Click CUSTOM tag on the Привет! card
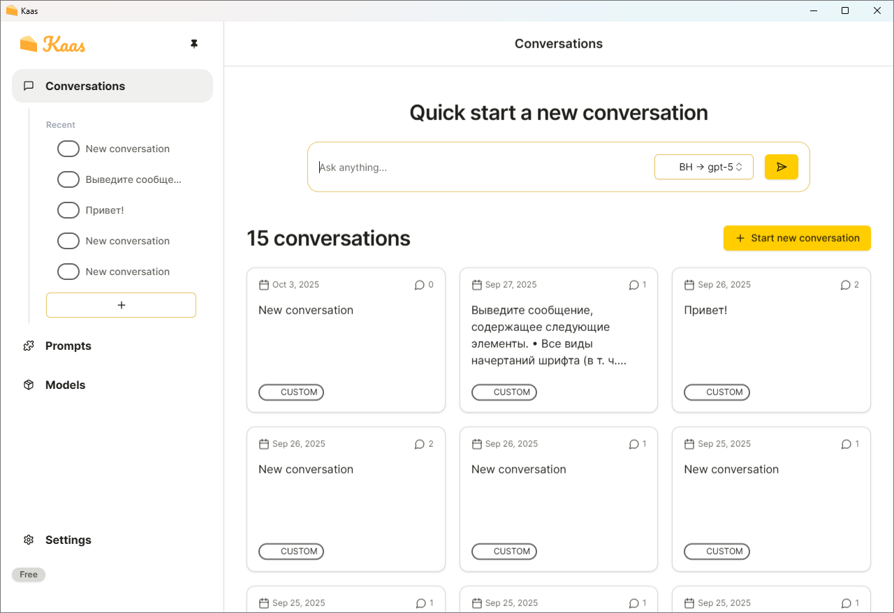Viewport: 894px width, 613px height. tap(717, 392)
